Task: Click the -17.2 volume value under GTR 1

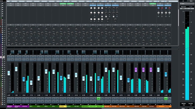Action: tap(31, 95)
